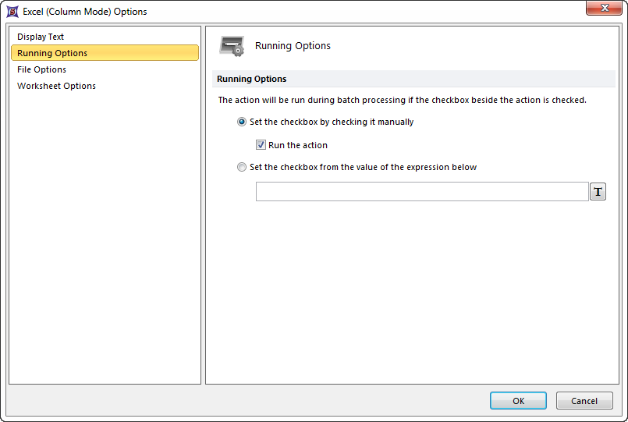This screenshot has height=422, width=628.
Task: Click the application icon in title bar
Action: 12,12
